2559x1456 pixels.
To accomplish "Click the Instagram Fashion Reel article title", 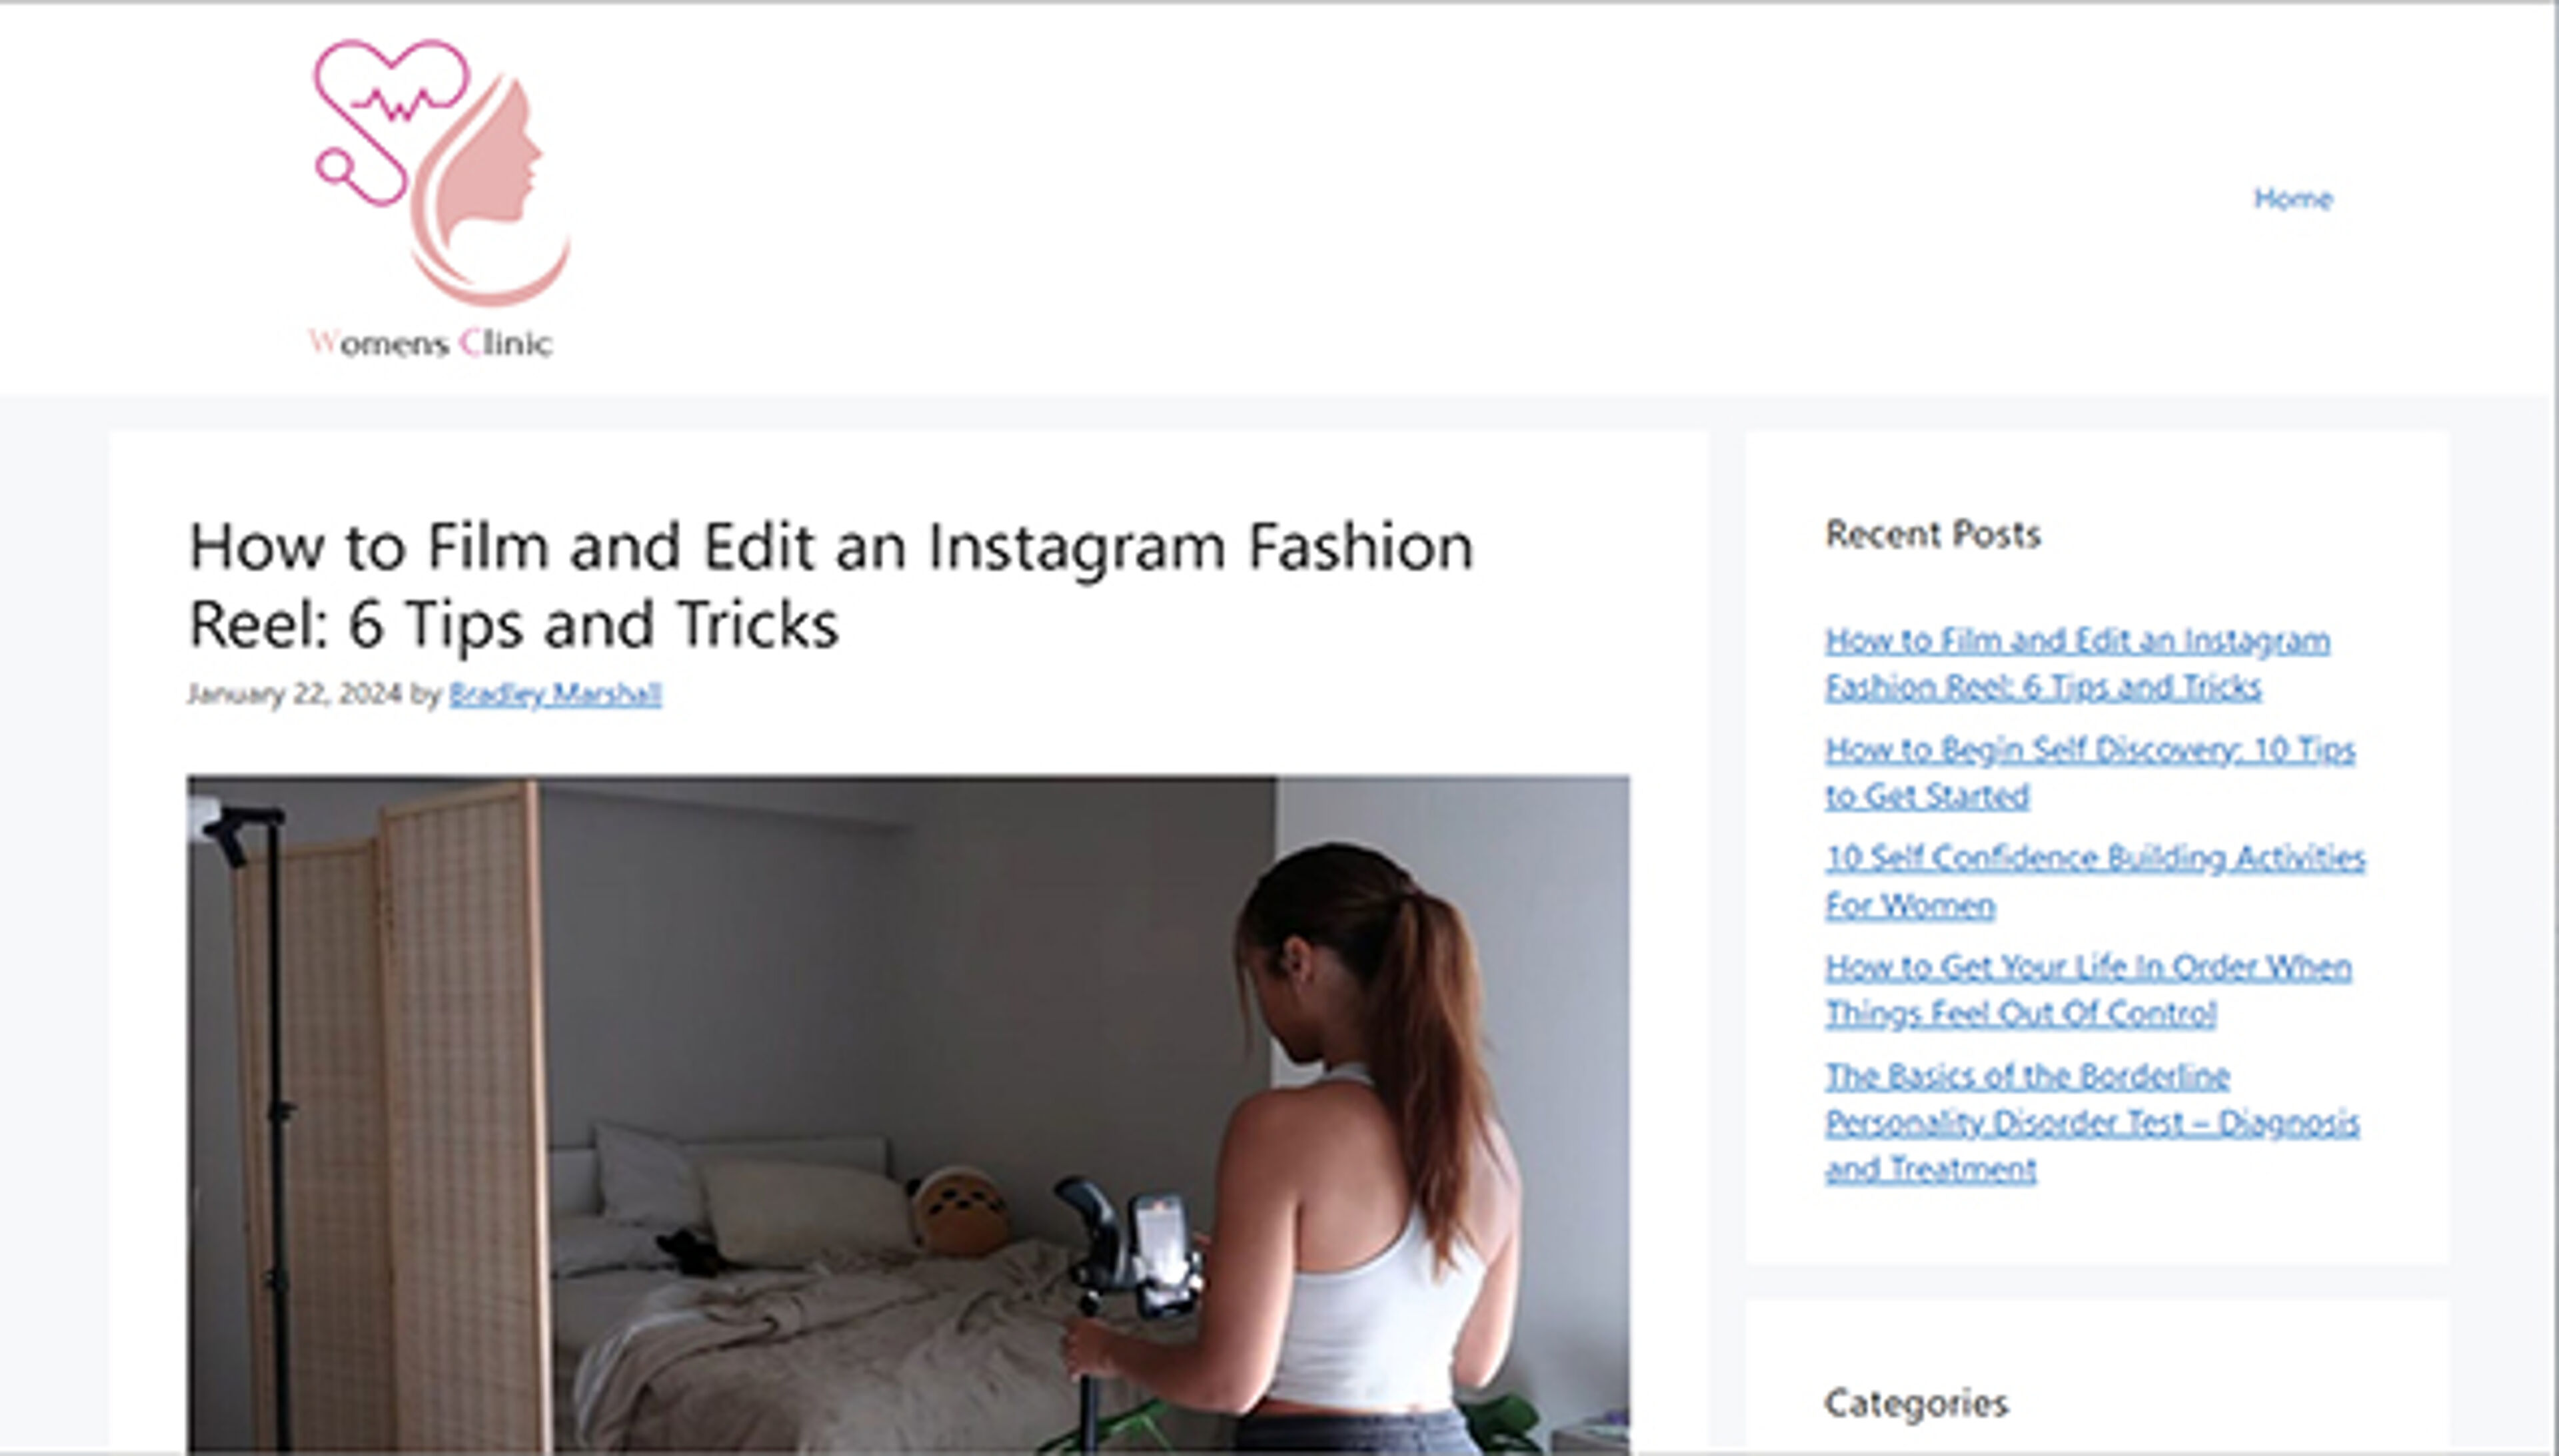I will coord(830,584).
